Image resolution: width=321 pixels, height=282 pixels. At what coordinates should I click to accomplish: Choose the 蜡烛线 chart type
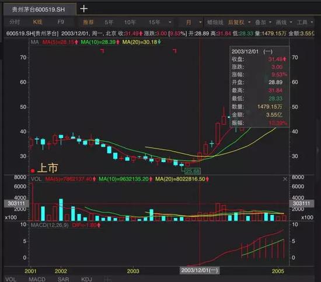point(215,22)
